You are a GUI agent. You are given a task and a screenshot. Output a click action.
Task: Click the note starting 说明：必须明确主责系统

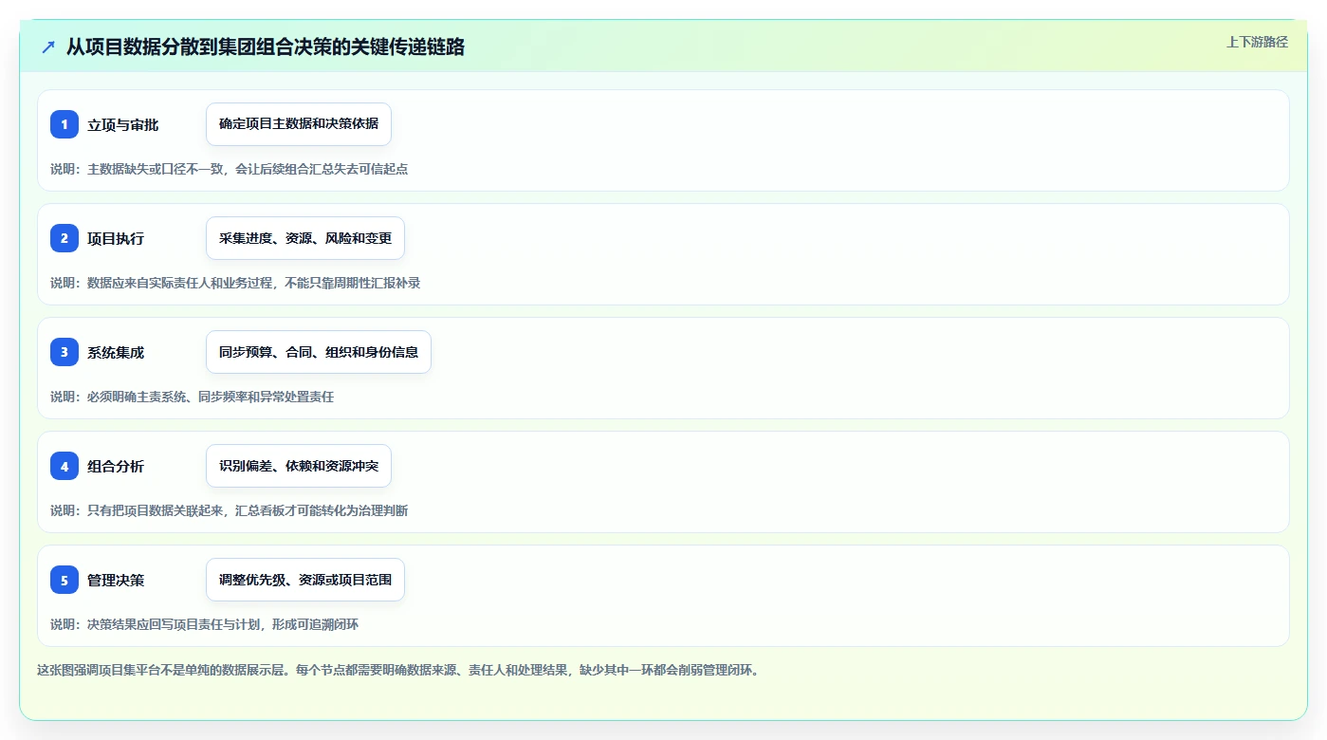pyautogui.click(x=192, y=397)
